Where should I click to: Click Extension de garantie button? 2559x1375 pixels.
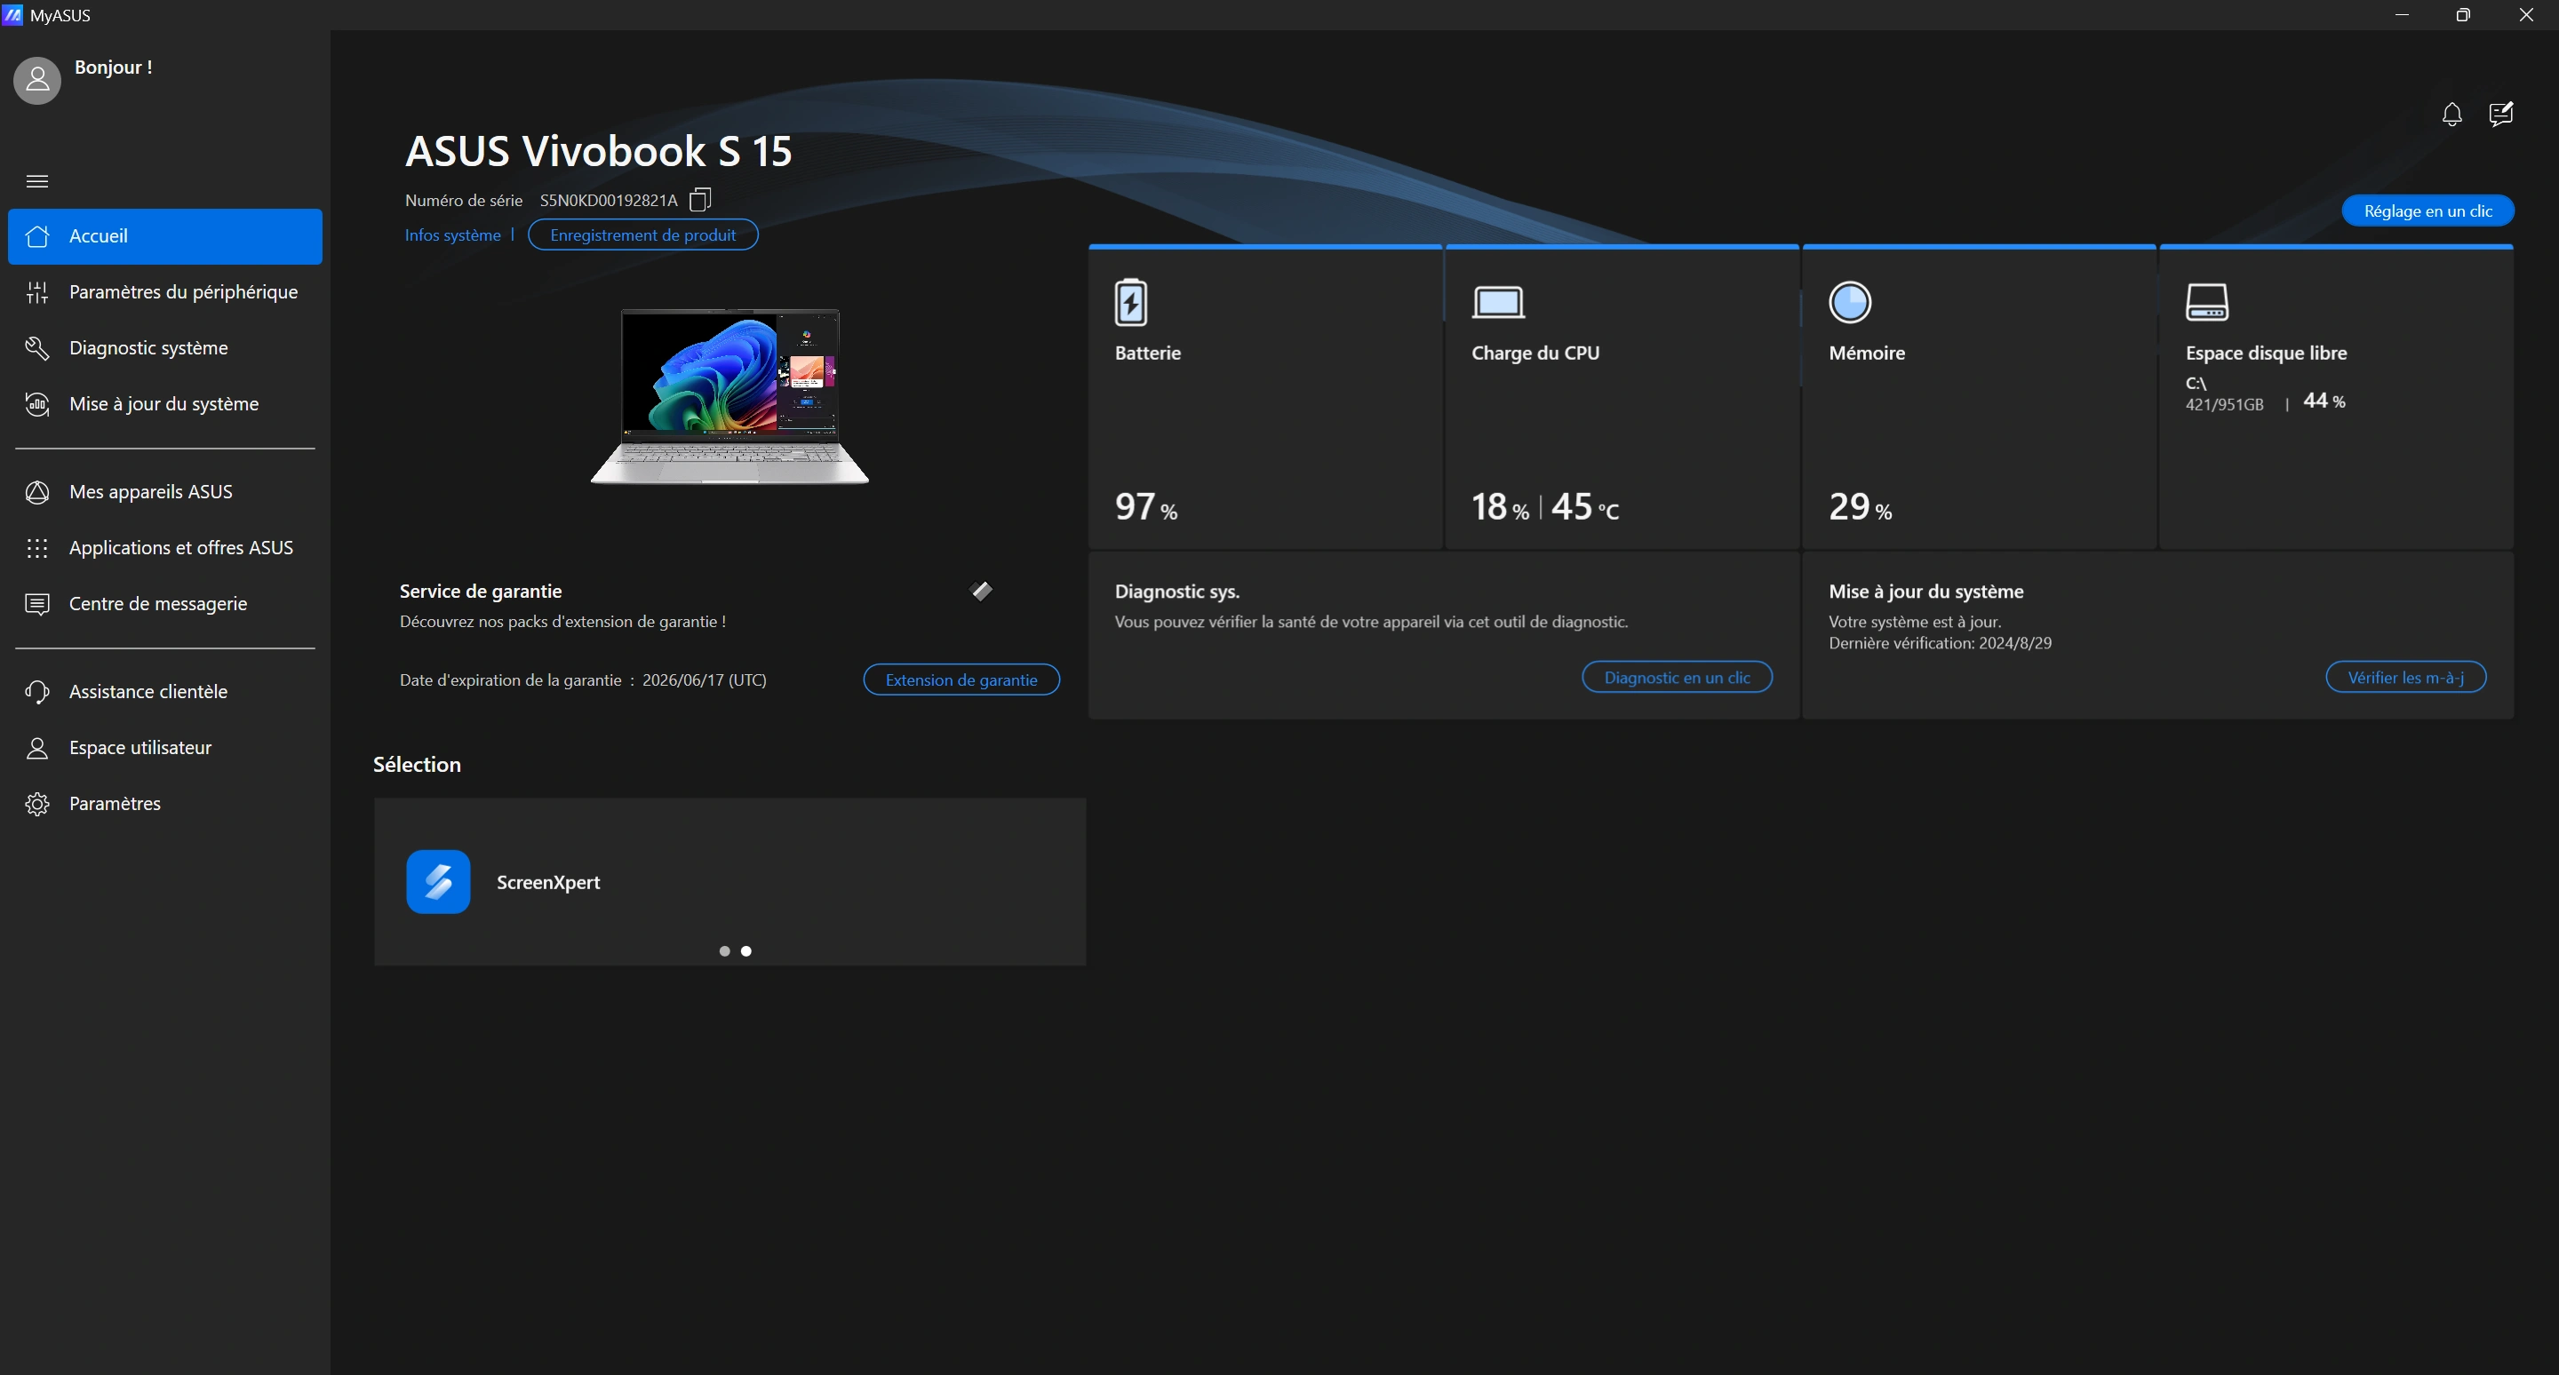tap(961, 680)
